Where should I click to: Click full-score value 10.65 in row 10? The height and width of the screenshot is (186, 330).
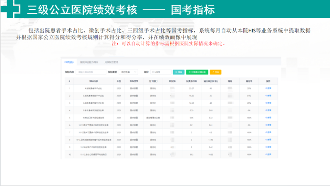click(211, 155)
